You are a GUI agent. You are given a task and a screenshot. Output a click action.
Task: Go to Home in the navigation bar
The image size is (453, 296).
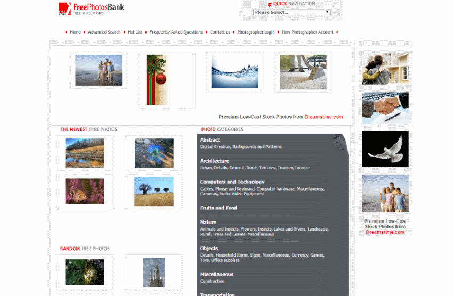pyautogui.click(x=75, y=32)
